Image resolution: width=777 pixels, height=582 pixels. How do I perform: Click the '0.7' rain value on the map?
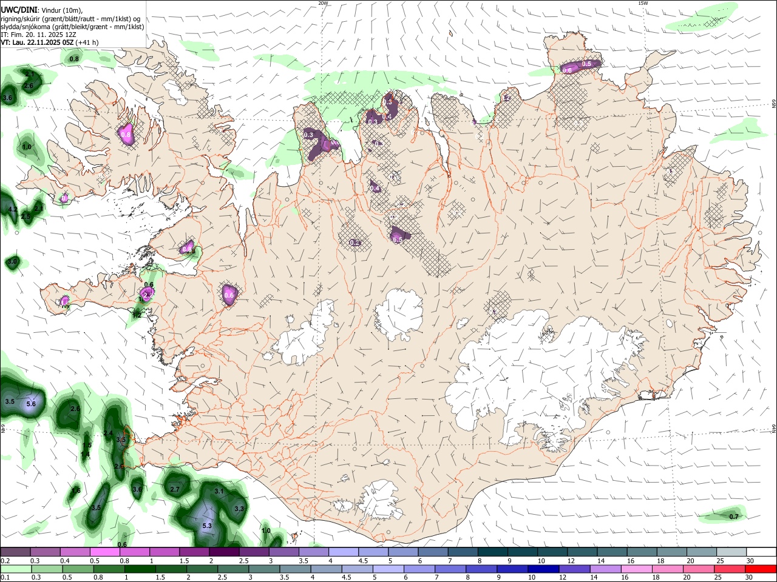[734, 517]
